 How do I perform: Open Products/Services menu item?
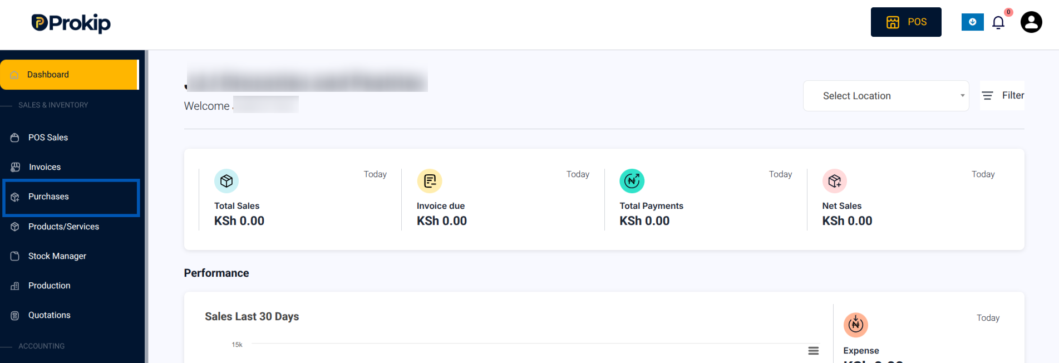coord(70,227)
